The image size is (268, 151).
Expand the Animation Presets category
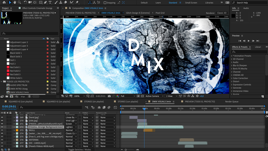232,56
